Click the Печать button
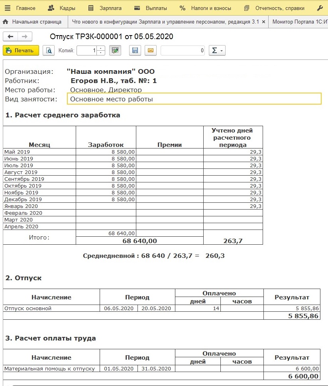 21,50
